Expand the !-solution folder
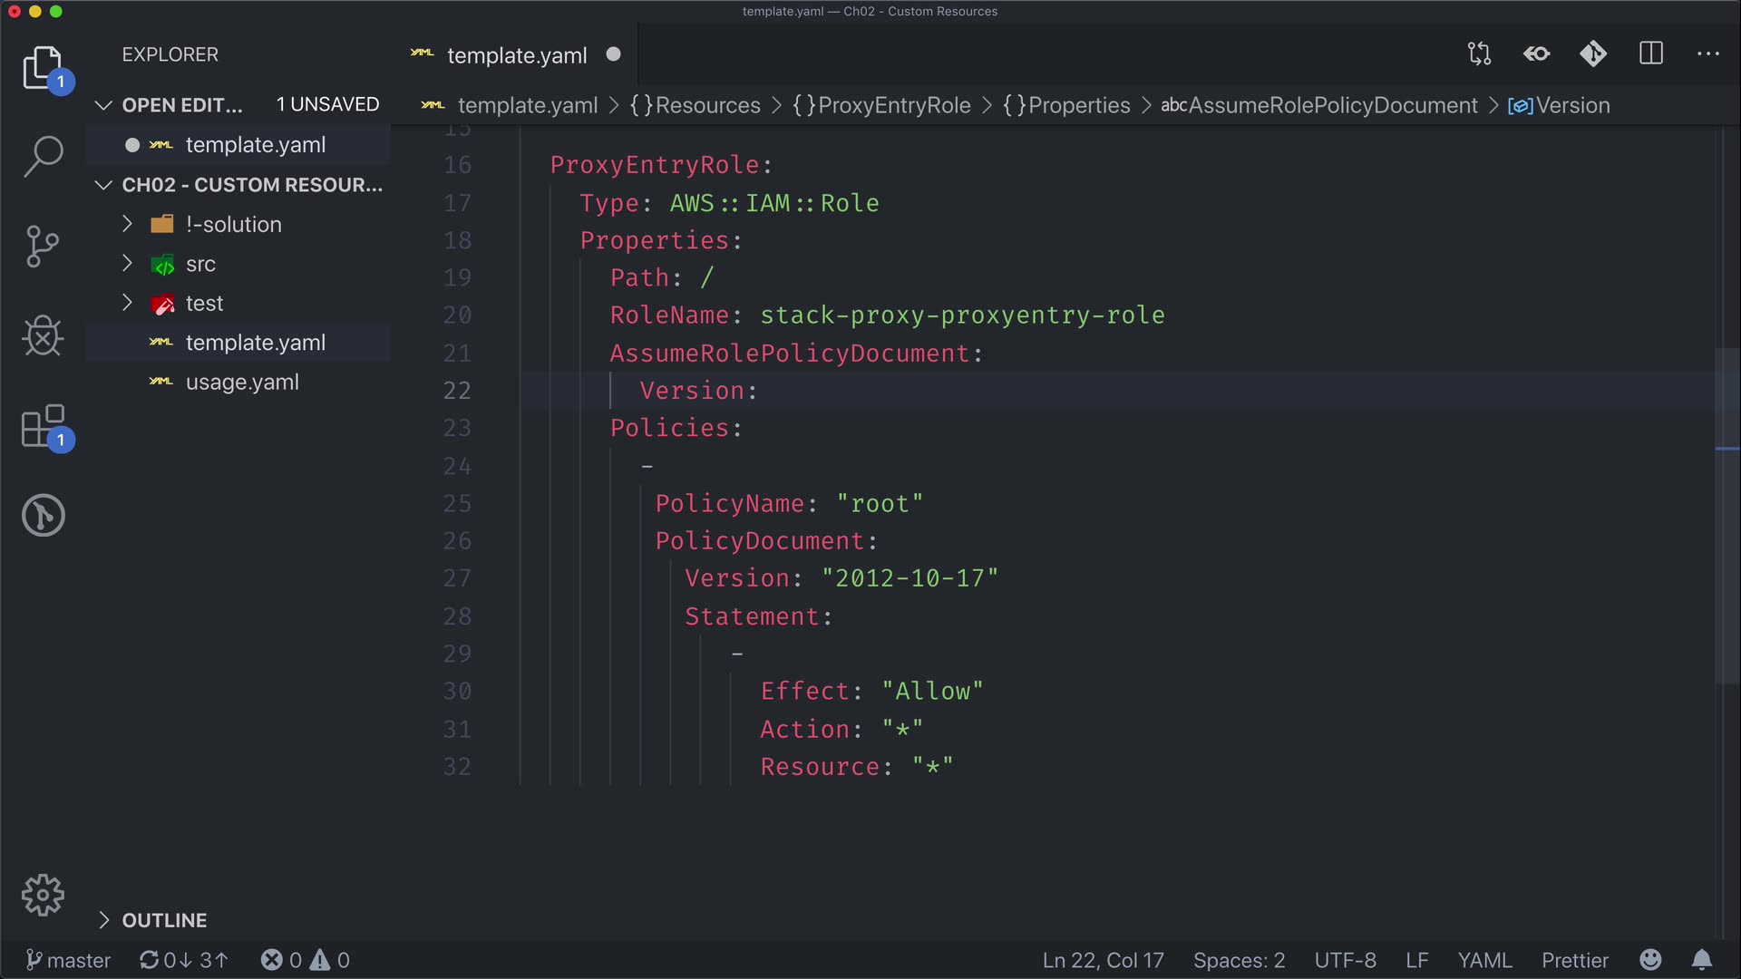Image resolution: width=1741 pixels, height=979 pixels. tap(234, 224)
